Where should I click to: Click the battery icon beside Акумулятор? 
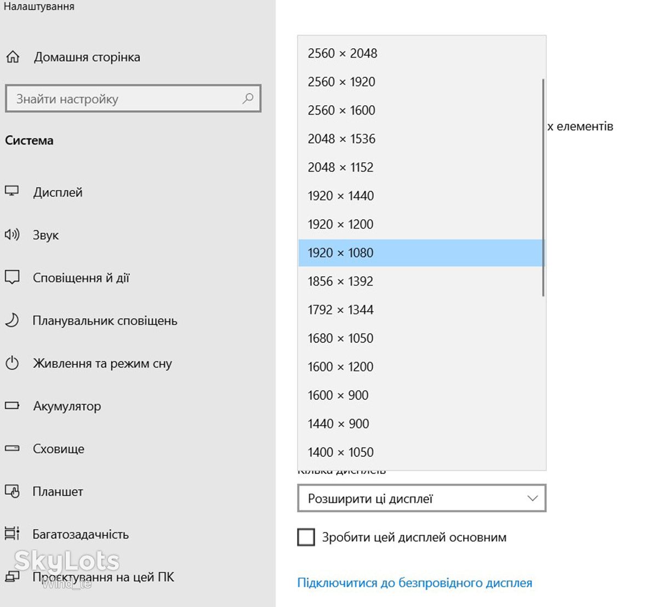12,405
